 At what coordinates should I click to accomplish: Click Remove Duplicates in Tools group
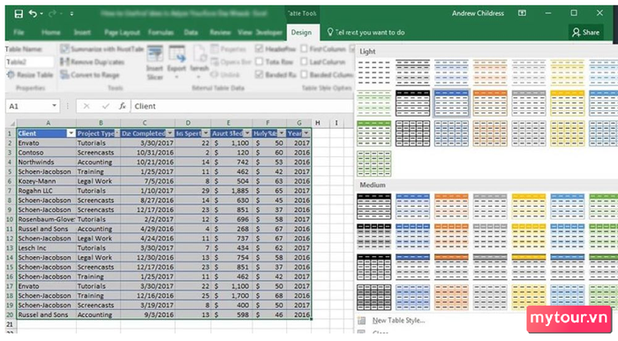click(93, 62)
